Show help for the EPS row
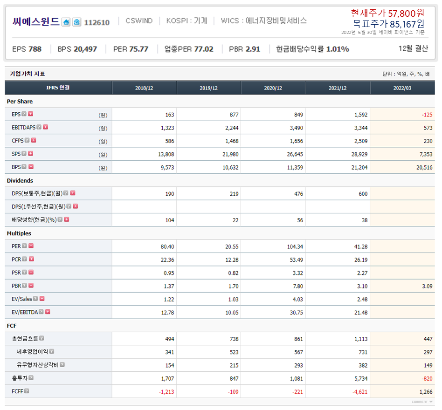442x410 pixels. click(x=24, y=114)
